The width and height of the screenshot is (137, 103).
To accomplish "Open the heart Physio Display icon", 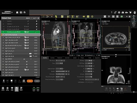I will click(x=12, y=89).
